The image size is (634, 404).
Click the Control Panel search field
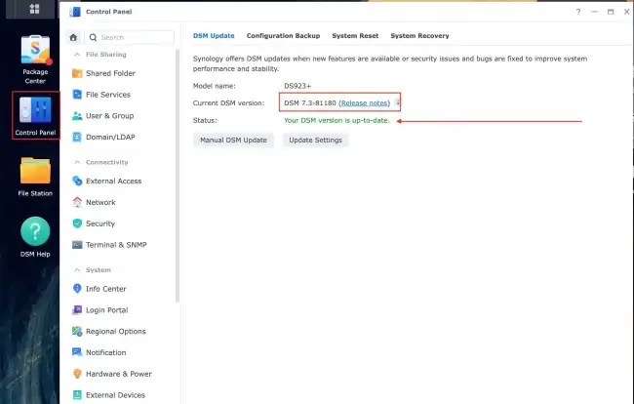pos(130,37)
